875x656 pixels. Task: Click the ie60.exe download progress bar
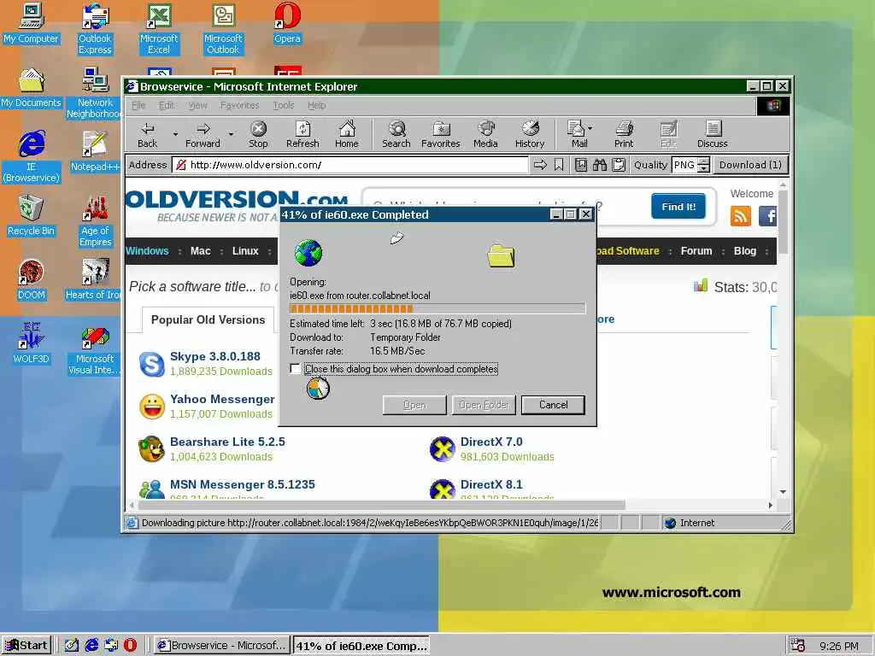(437, 308)
